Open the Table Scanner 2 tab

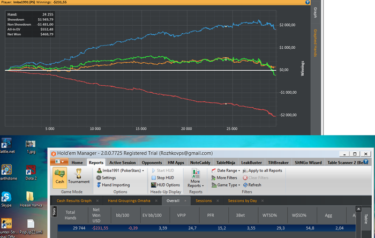(x=346, y=162)
